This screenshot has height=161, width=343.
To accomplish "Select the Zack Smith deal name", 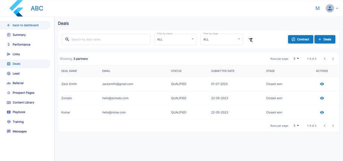I will click(69, 84).
